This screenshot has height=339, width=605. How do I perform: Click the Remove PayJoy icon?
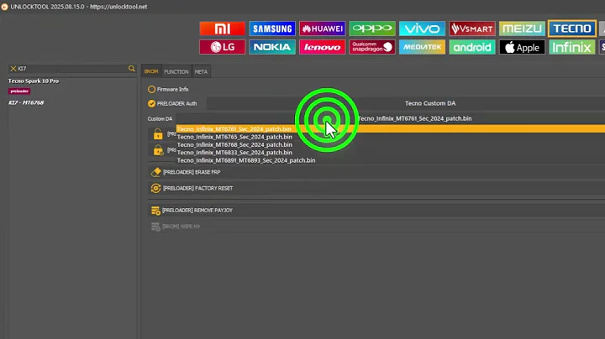pos(155,211)
